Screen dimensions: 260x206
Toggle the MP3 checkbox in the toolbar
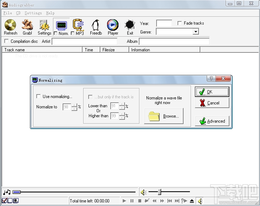(x=73, y=33)
